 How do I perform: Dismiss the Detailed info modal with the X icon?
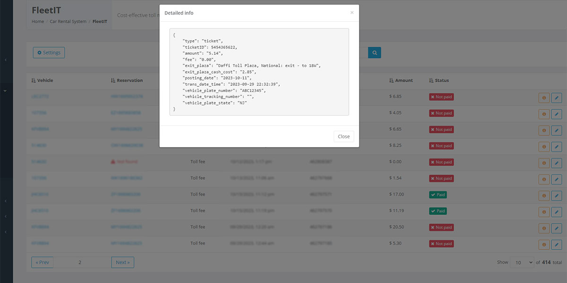click(x=352, y=13)
